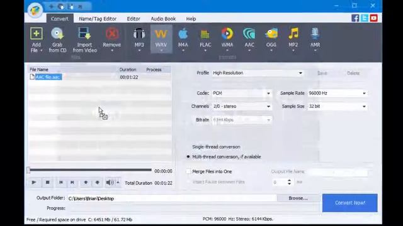Click the Duration column header

(128, 70)
